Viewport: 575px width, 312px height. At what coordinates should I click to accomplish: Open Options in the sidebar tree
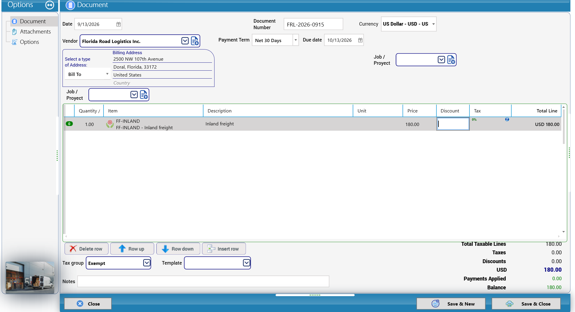click(29, 42)
